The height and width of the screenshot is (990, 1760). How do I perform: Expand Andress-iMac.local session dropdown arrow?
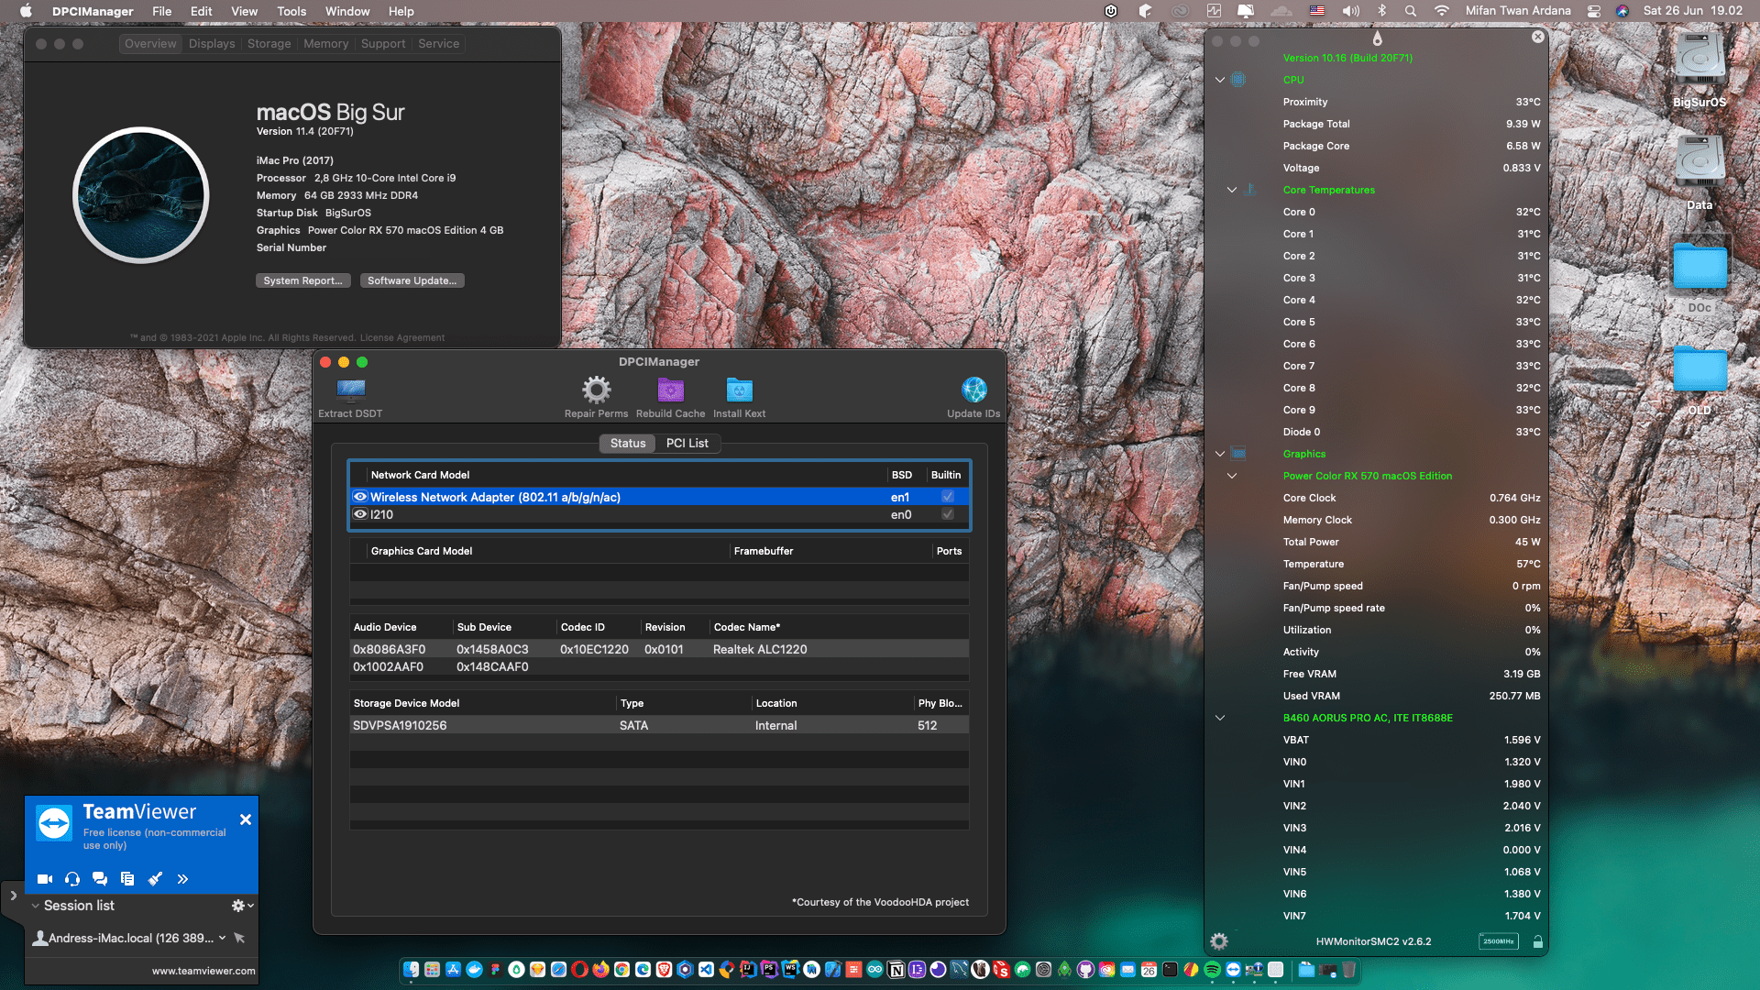[222, 938]
